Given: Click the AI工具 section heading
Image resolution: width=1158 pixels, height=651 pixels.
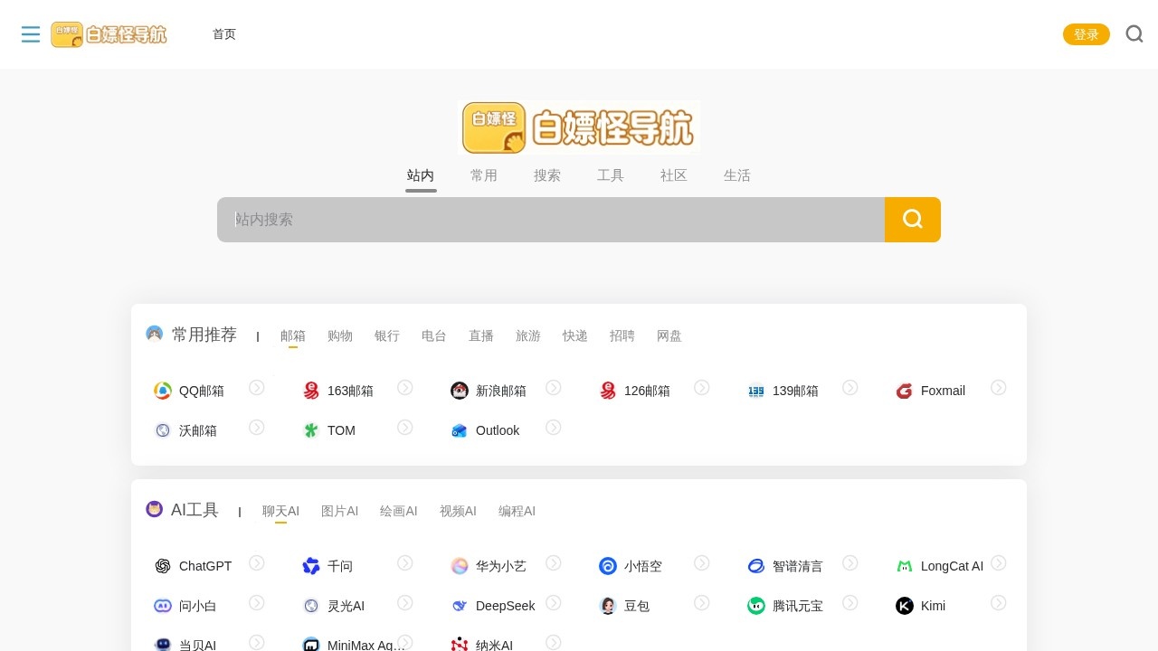Looking at the screenshot, I should (195, 510).
